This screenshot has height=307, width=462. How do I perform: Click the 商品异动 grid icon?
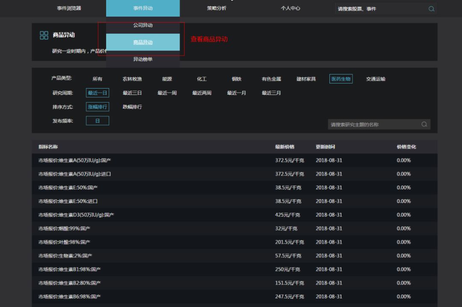coord(44,35)
